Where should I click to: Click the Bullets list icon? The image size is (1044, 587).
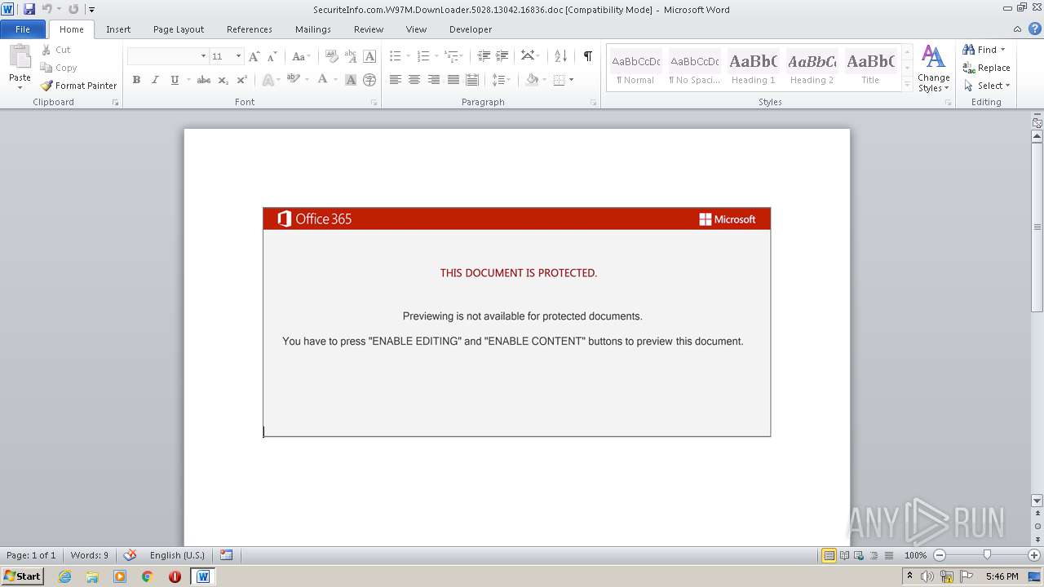point(396,56)
